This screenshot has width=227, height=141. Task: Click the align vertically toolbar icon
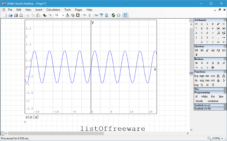pyautogui.click(x=90, y=15)
